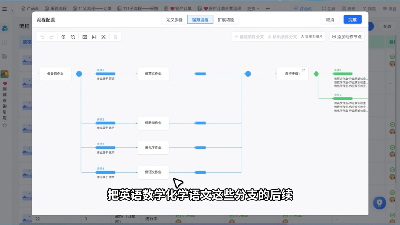
Task: Select the 做暑假作业 node
Action: click(x=55, y=74)
